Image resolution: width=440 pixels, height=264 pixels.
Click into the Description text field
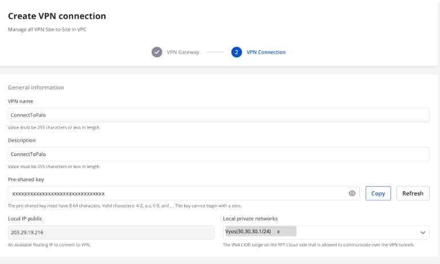point(218,154)
